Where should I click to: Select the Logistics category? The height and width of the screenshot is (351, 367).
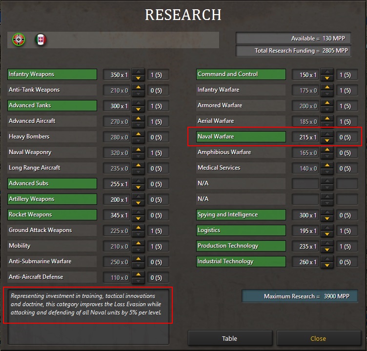click(x=241, y=230)
